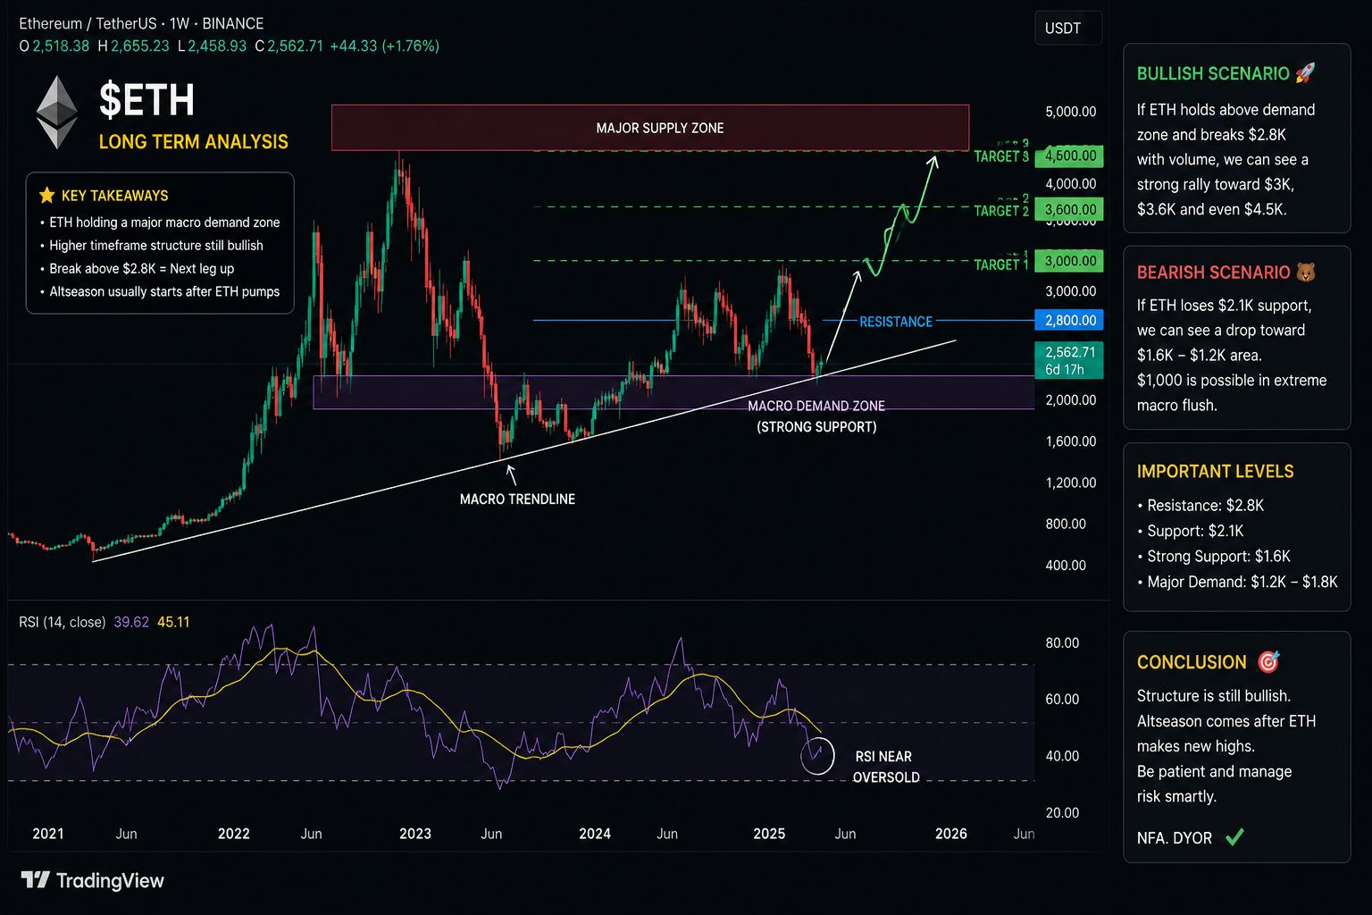Click the IMPORTANT LEVELS heading
This screenshot has width=1372, height=915.
click(x=1215, y=472)
